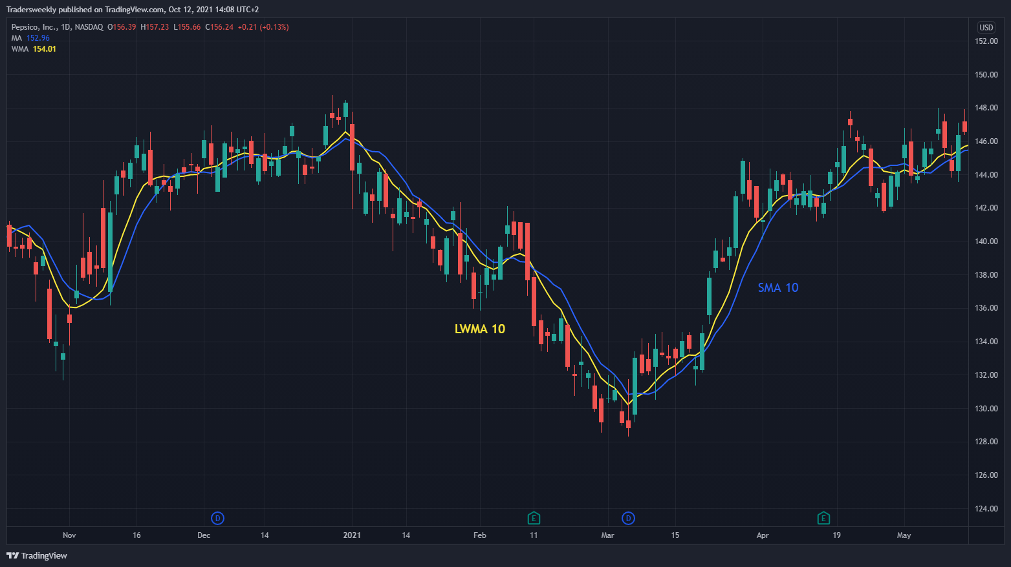Click the 15 date label on time axis

[x=675, y=535]
